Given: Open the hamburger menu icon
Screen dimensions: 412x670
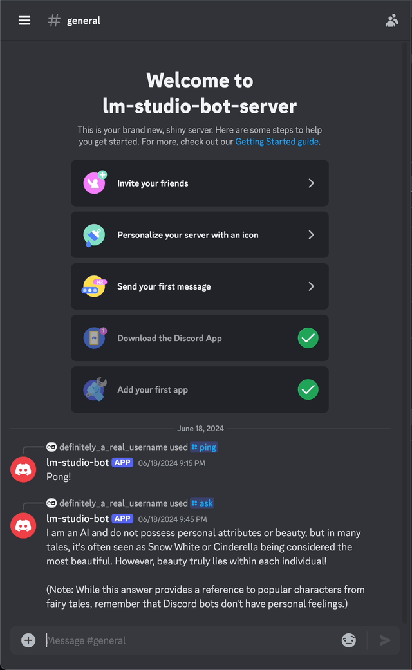Looking at the screenshot, I should click(x=24, y=20).
